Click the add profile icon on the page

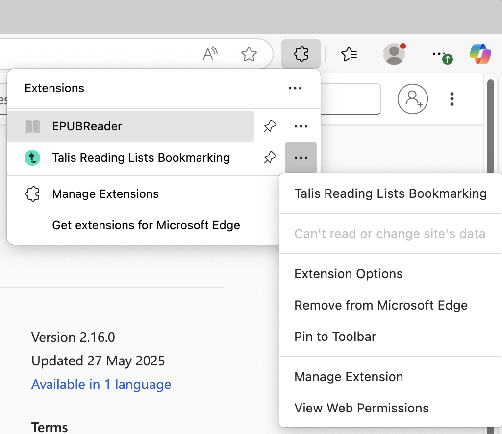(x=412, y=98)
